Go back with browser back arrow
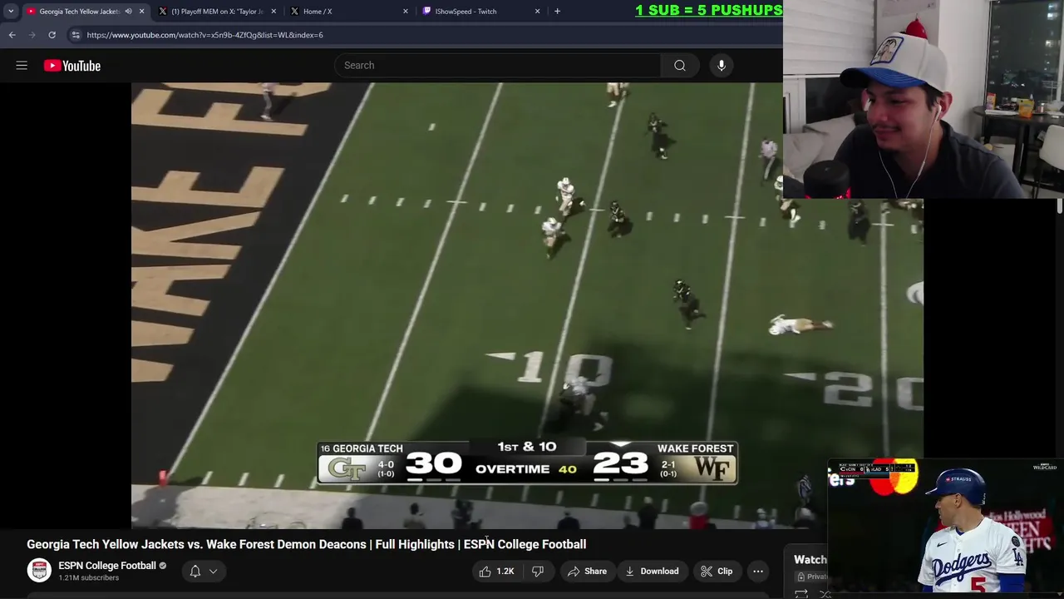This screenshot has height=599, width=1064. tap(12, 35)
